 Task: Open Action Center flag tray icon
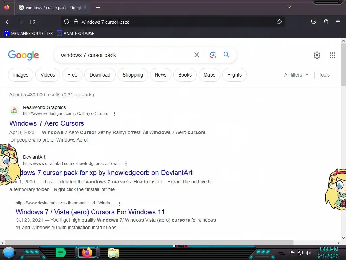click(292, 253)
